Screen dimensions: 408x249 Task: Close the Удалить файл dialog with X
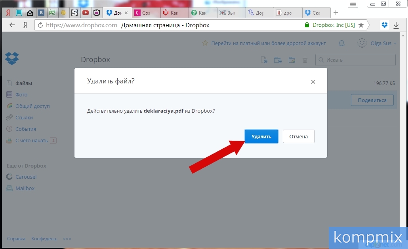pyautogui.click(x=313, y=82)
